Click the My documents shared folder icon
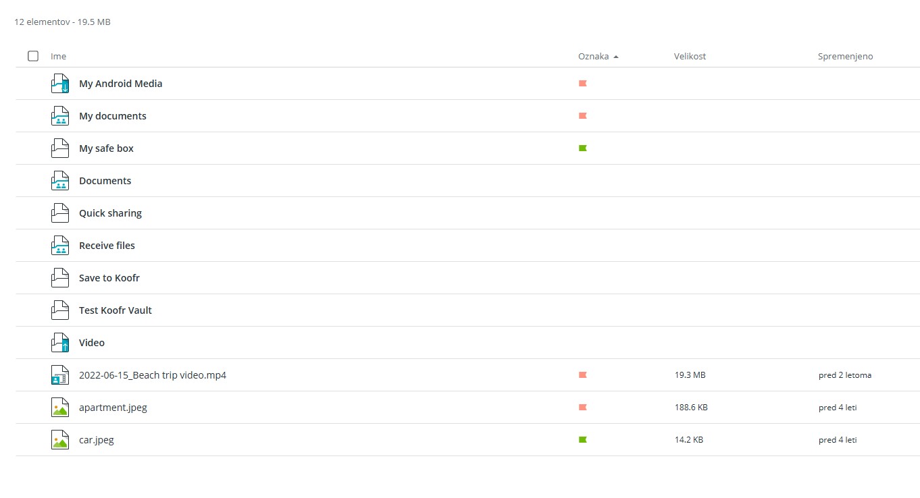Screen dimensions: 920x498 pos(60,116)
